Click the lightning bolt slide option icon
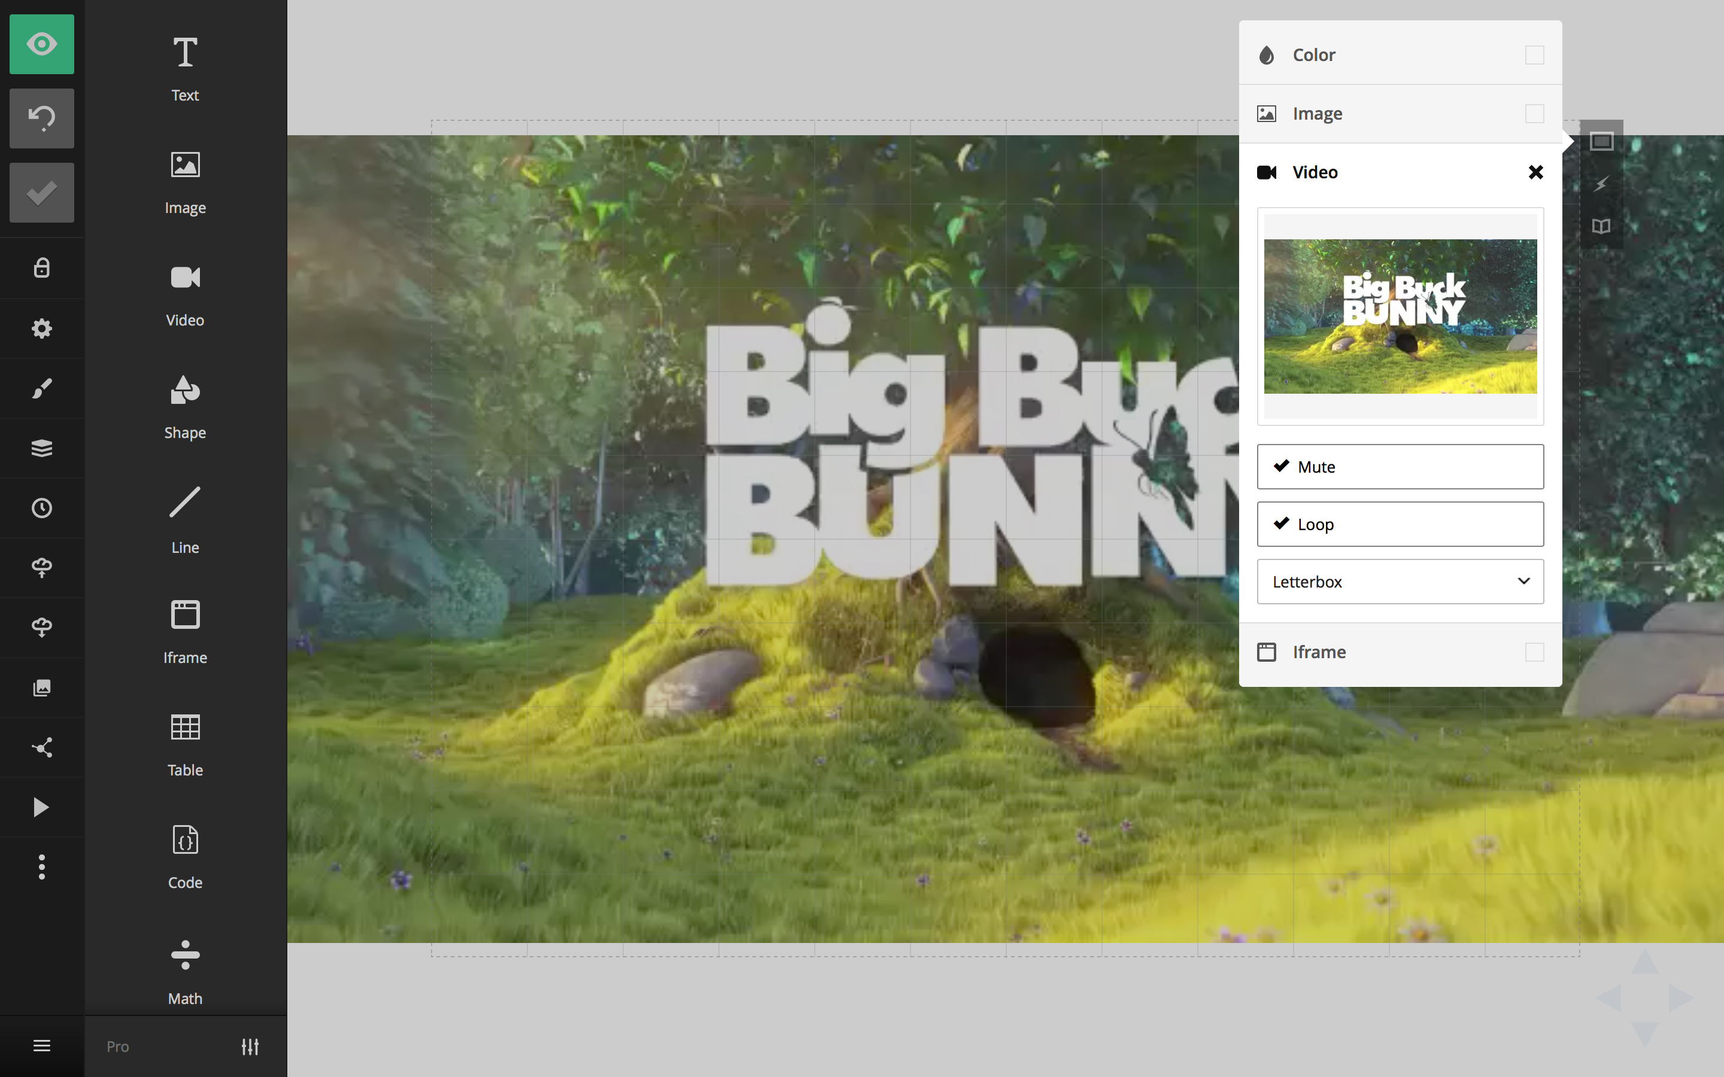 pyautogui.click(x=1601, y=184)
